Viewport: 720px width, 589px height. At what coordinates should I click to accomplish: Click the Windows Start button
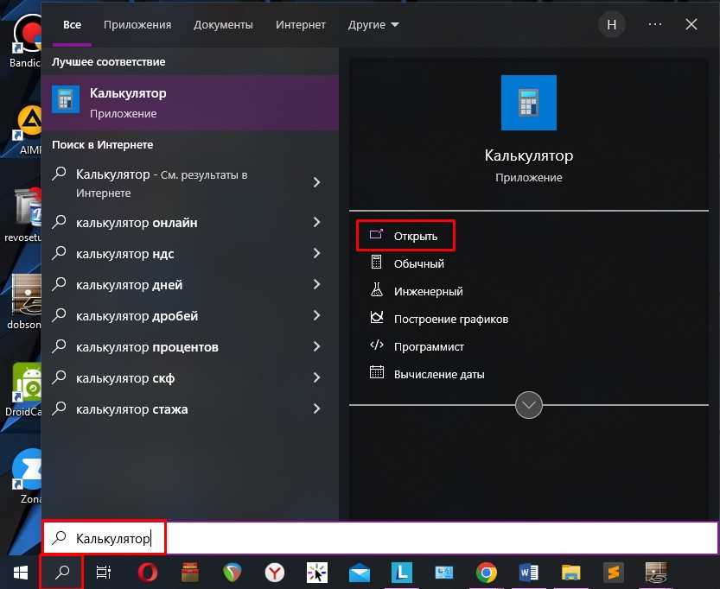tap(19, 573)
